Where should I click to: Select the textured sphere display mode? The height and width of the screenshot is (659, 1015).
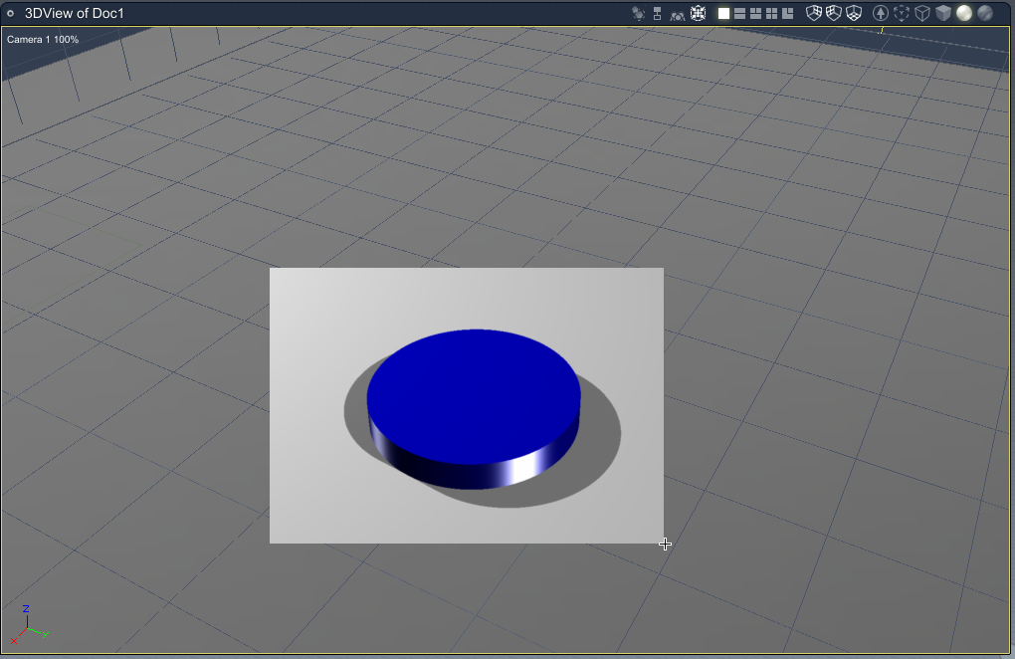pyautogui.click(x=985, y=13)
